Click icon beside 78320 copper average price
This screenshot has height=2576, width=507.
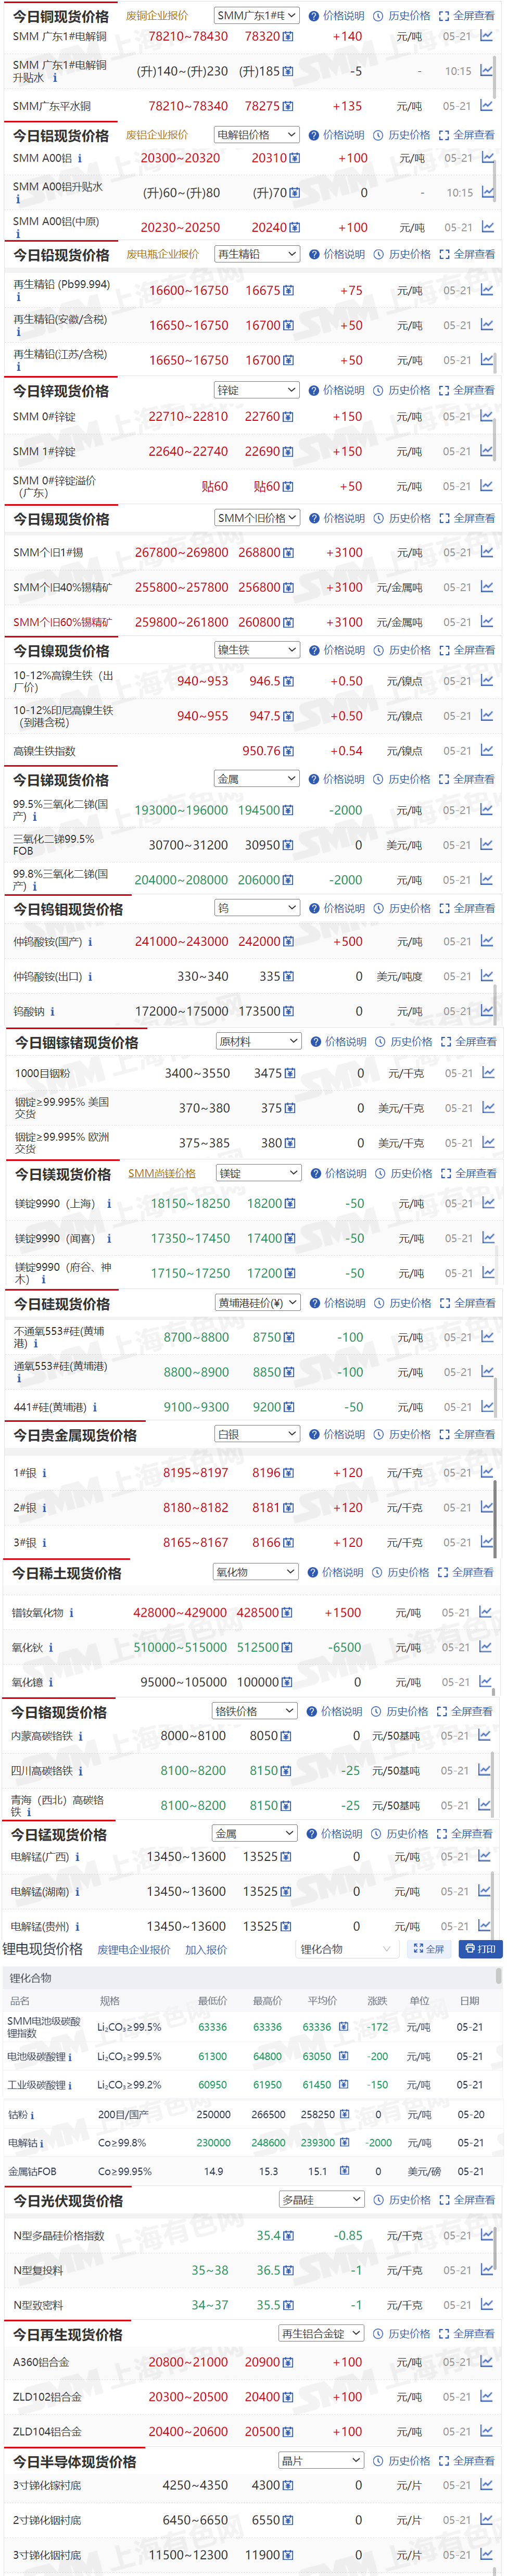(289, 37)
